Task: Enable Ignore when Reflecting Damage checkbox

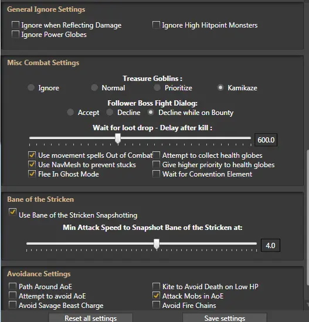Action: click(16, 25)
